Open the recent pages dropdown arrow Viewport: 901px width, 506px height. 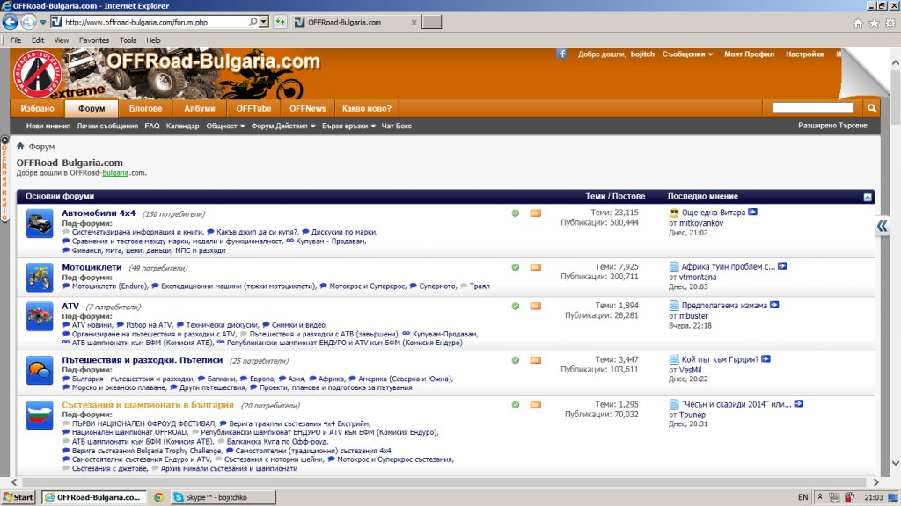coord(43,22)
